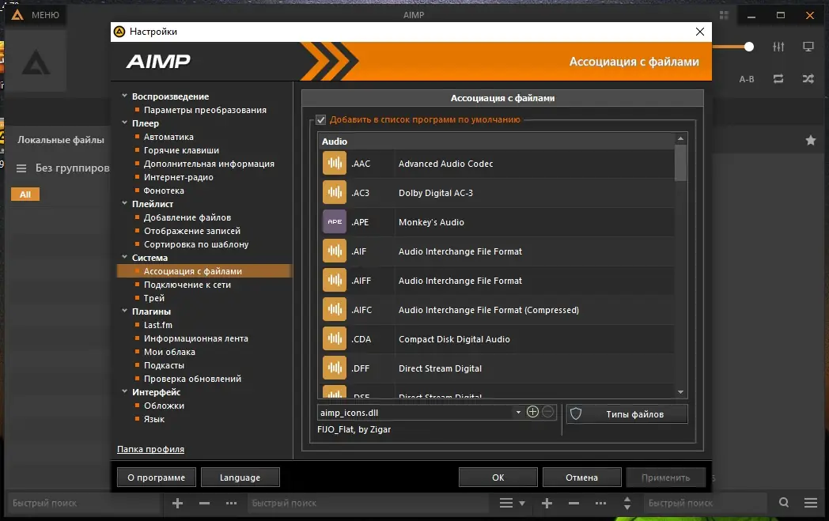Confirm settings with OK button
This screenshot has height=521, width=829.
[x=498, y=478]
